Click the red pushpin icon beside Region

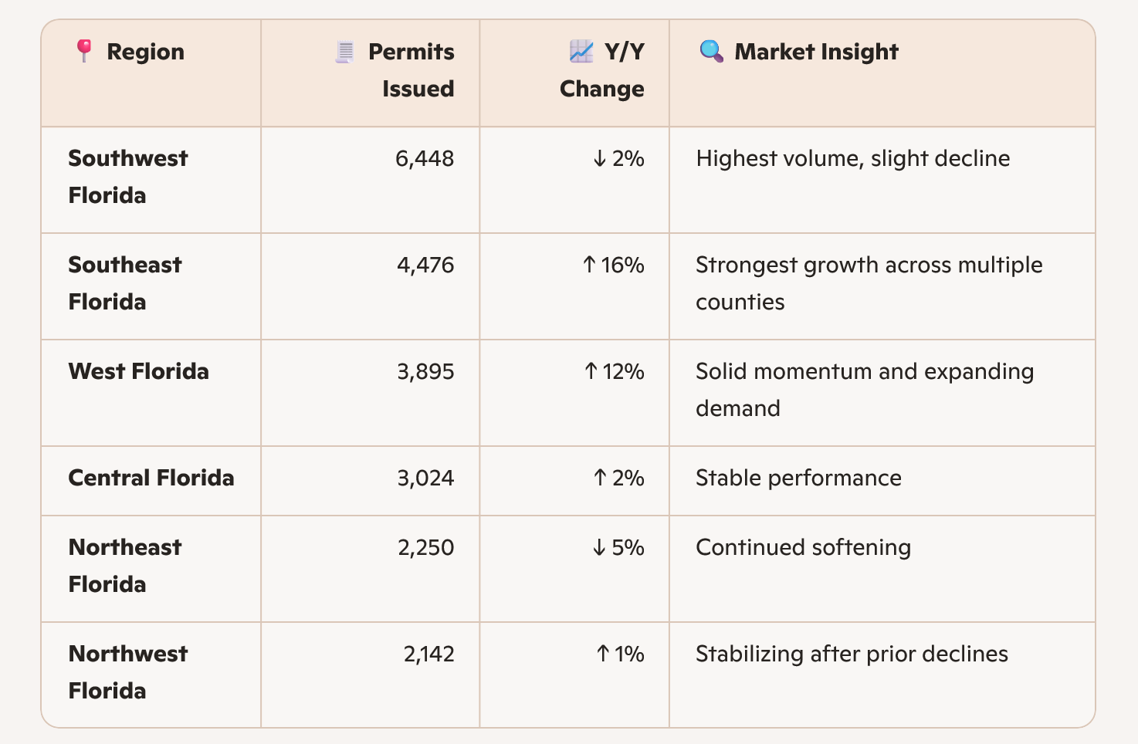pyautogui.click(x=83, y=51)
